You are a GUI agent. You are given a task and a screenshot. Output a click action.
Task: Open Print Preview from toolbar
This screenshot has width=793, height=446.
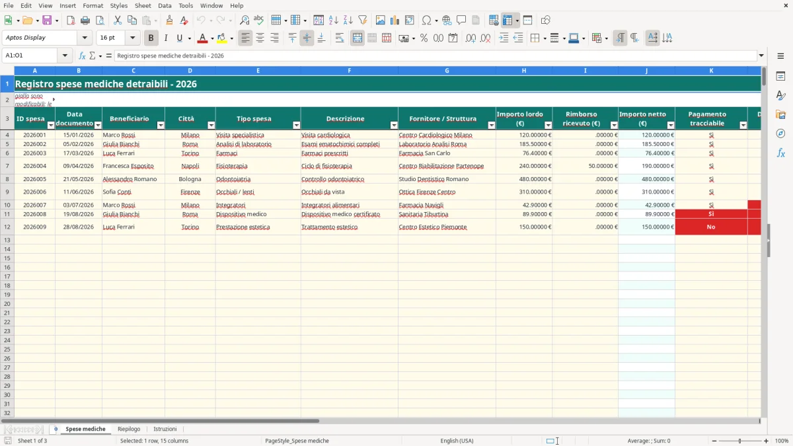pos(100,20)
